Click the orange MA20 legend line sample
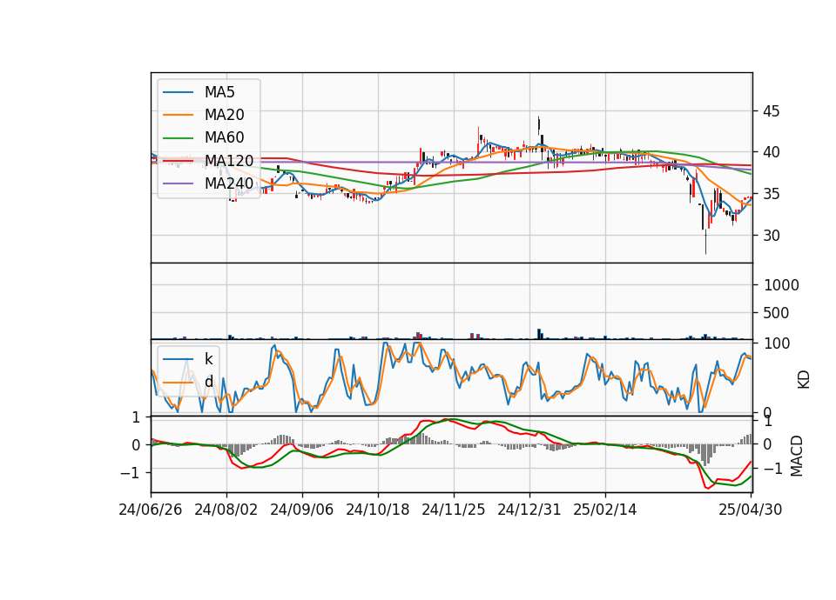 click(178, 115)
